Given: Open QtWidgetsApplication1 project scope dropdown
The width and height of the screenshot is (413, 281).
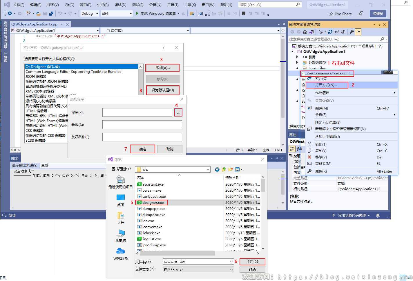Looking at the screenshot, I should click(97, 31).
